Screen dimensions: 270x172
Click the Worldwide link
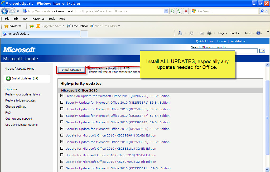[x=238, y=41]
